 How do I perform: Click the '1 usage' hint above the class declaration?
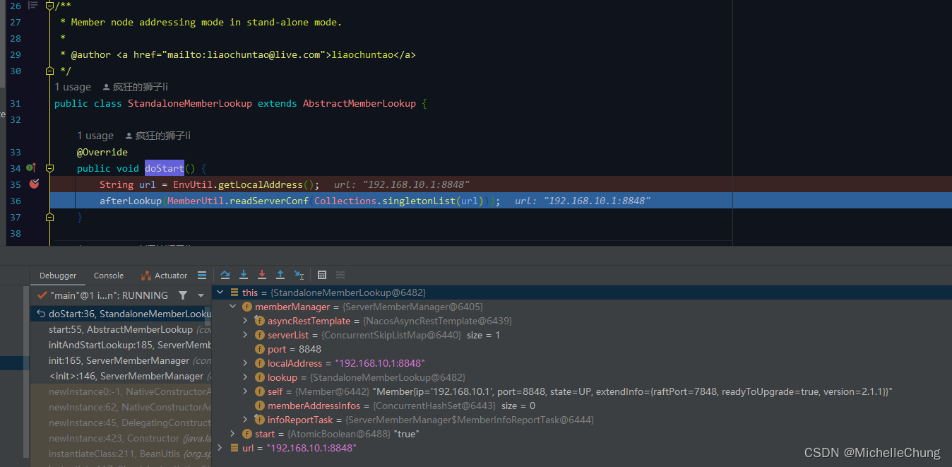[x=73, y=87]
